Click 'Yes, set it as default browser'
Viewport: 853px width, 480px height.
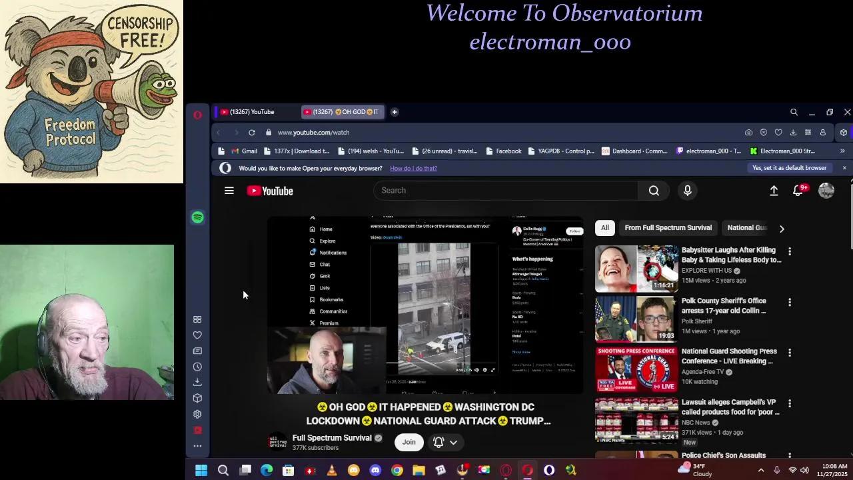tap(789, 168)
